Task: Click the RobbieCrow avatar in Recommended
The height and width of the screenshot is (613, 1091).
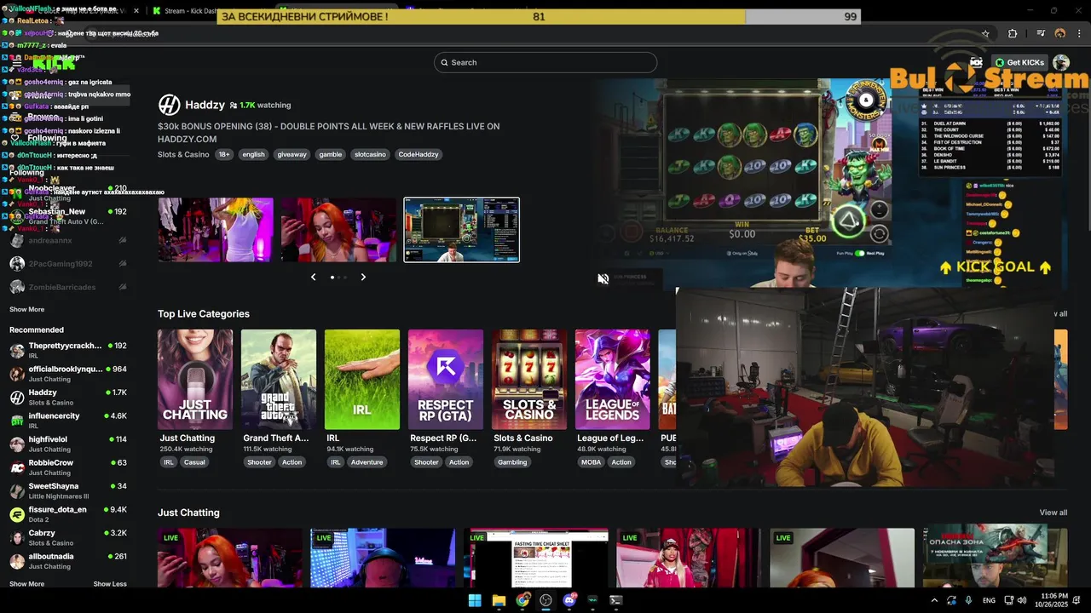Action: click(17, 467)
